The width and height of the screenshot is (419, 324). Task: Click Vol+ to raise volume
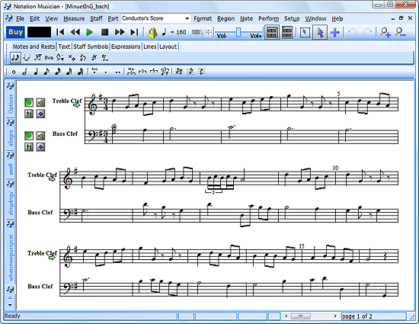click(x=255, y=36)
